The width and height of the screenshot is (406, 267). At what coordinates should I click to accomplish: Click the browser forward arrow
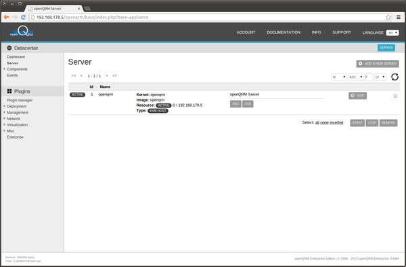[x=15, y=17]
